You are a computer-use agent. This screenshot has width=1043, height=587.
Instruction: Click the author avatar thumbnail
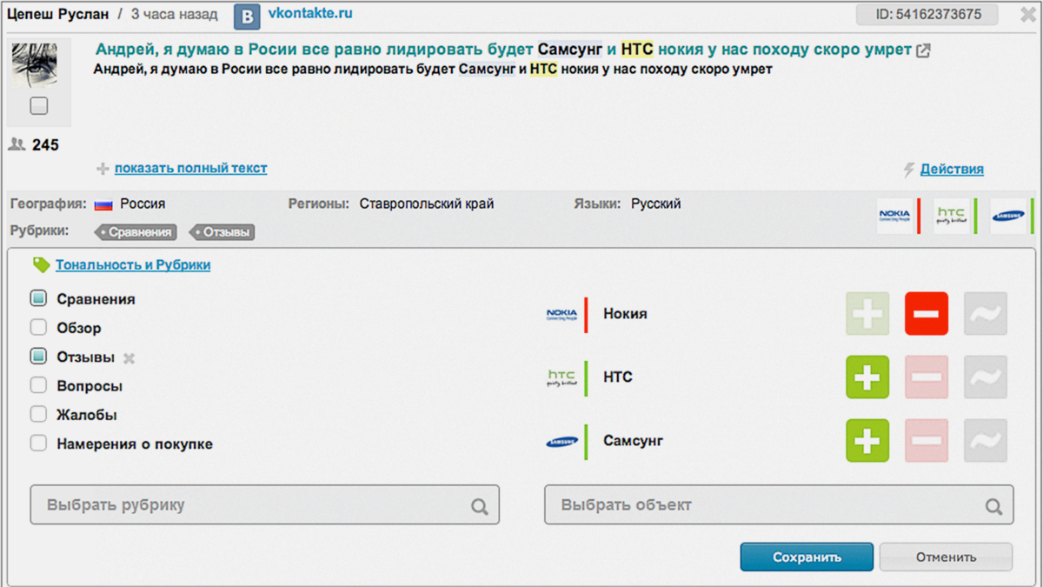[x=35, y=65]
